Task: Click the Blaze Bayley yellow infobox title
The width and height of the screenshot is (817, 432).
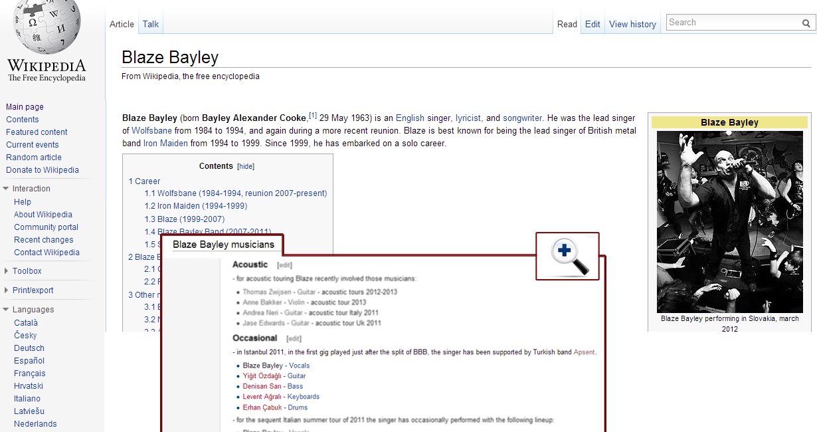Action: 729,122
